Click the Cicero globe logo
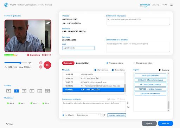This screenshot has width=180, height=128. click(x=6, y=5)
